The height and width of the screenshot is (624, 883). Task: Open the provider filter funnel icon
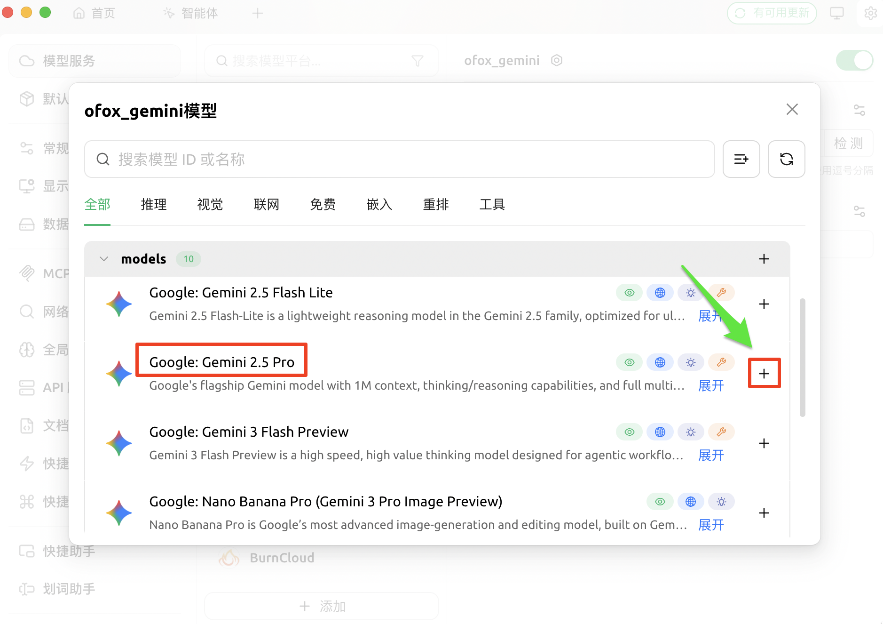(418, 61)
